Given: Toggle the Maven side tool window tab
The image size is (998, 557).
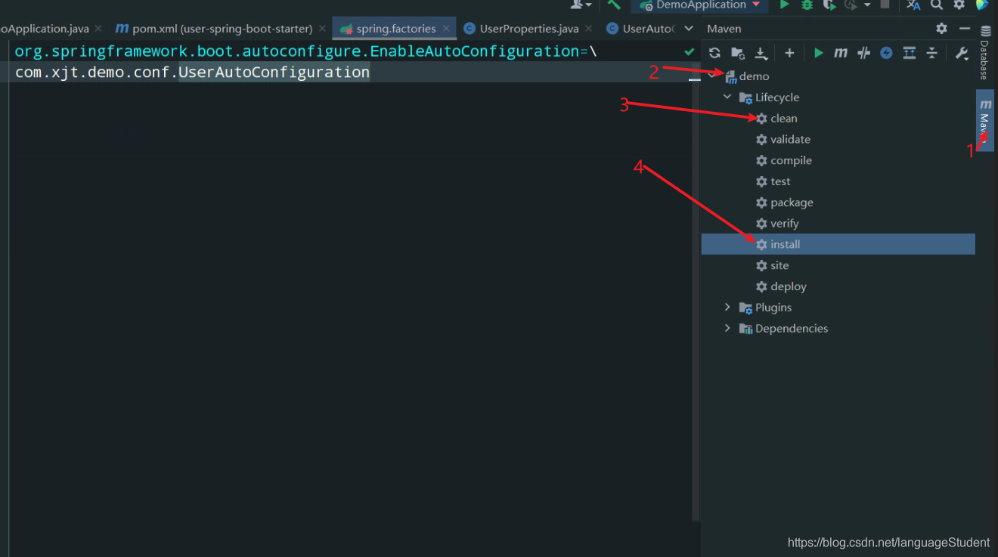Looking at the screenshot, I should [984, 121].
